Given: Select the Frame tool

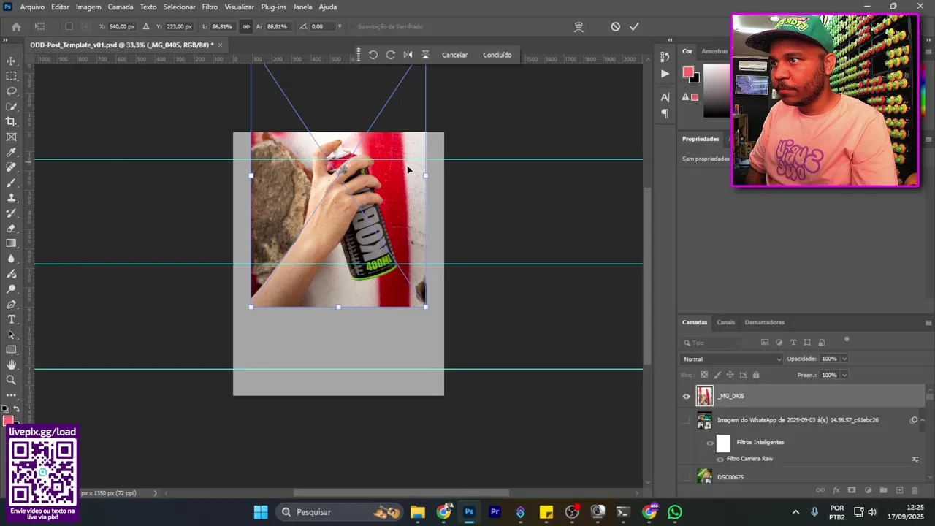Looking at the screenshot, I should (11, 137).
